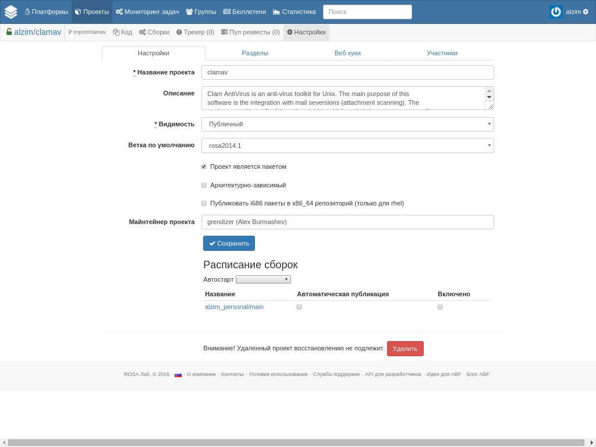This screenshot has width=596, height=447.
Task: Focus the Поиск search field
Action: click(367, 12)
